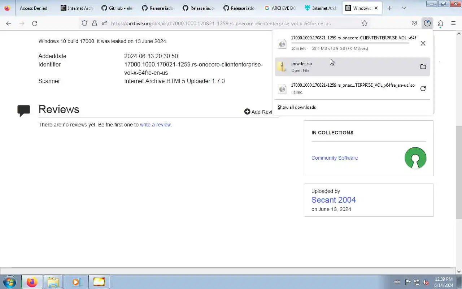Switch to the ARCHIVE DO Google tab
462x289 pixels.
coord(281,8)
